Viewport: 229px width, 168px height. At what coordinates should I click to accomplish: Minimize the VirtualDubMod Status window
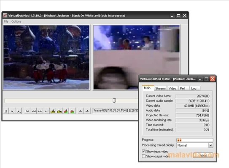coord(200,79)
